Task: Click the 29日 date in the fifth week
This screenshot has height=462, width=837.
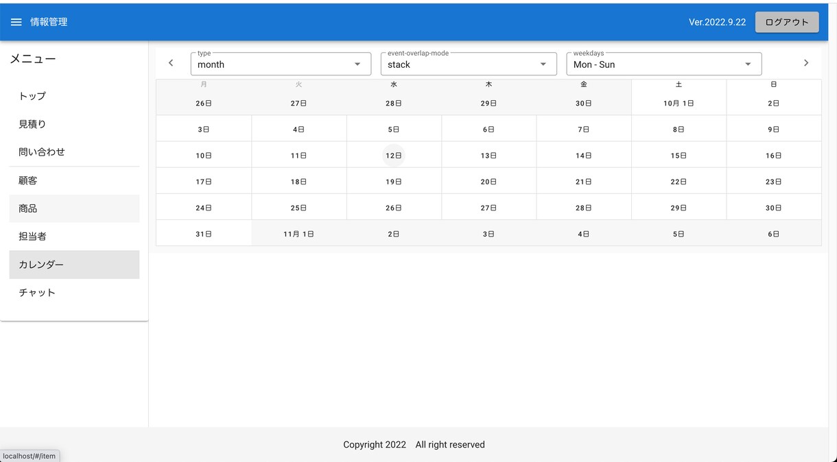Action: (x=679, y=208)
